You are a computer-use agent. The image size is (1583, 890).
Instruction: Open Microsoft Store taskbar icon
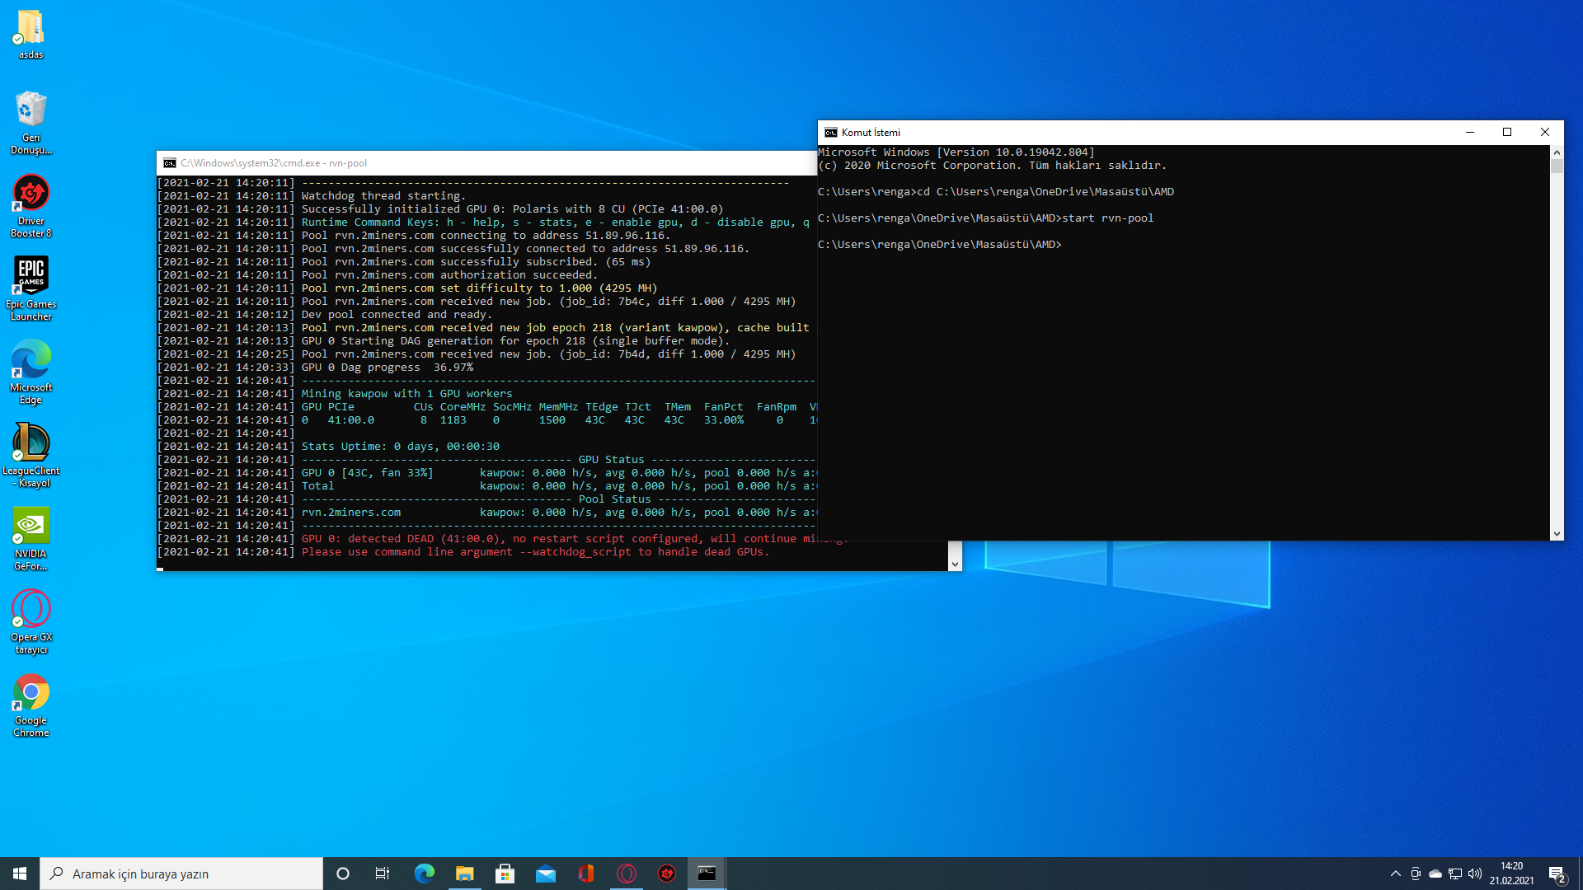505,874
